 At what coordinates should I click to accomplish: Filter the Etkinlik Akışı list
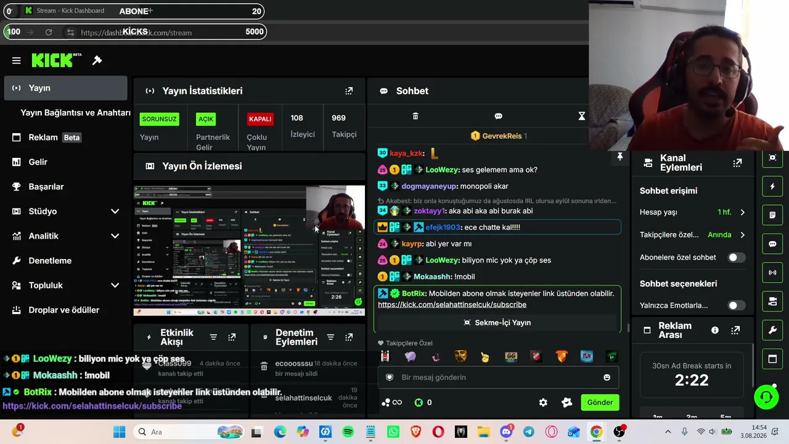(x=213, y=337)
